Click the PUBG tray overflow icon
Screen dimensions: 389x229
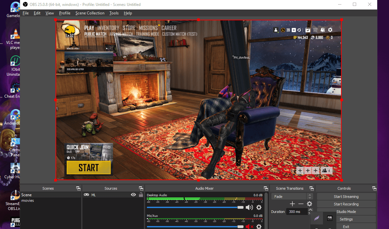tap(330, 218)
